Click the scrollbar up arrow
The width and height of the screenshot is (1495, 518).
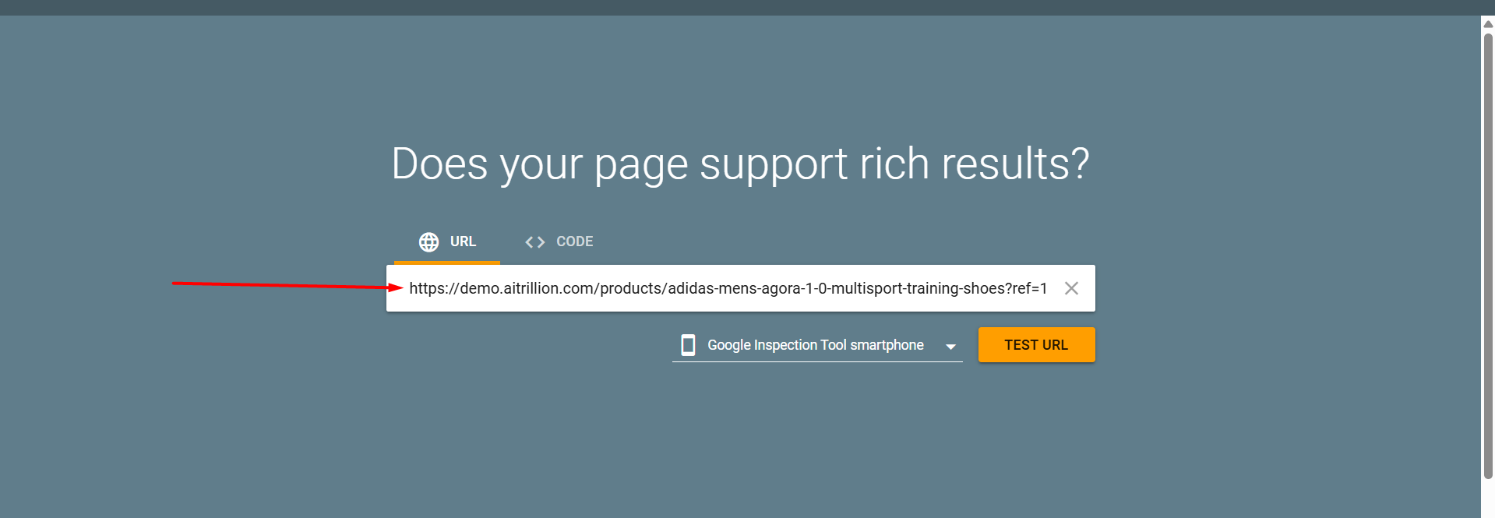pos(1488,24)
